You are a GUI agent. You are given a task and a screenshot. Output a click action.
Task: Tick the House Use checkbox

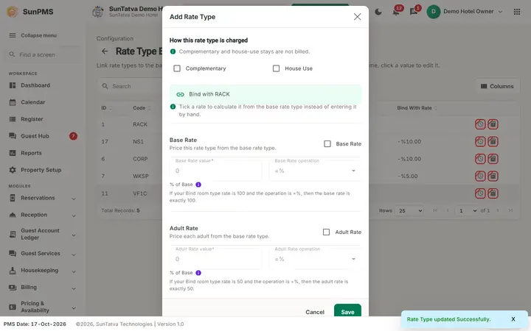tap(276, 68)
